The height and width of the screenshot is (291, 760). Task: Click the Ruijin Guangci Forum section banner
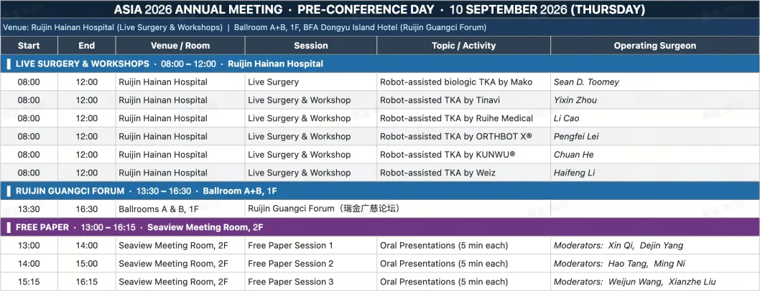point(380,191)
